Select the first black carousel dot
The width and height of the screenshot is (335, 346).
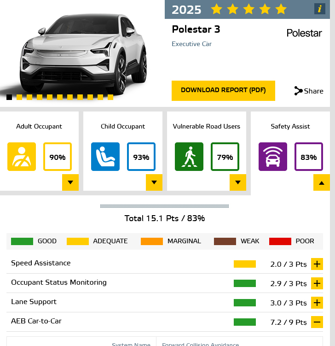pyautogui.click(x=9, y=97)
